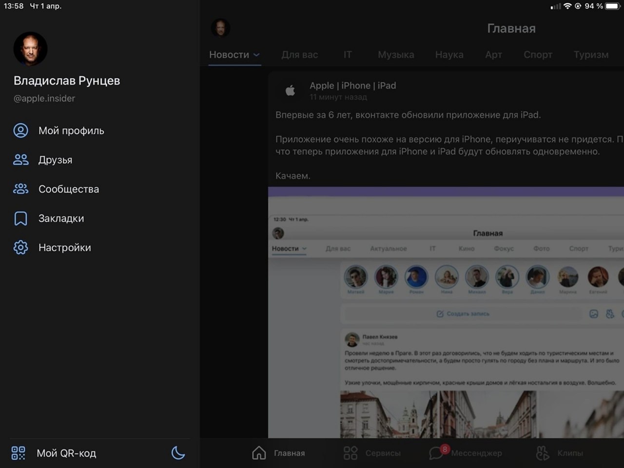Click the '11 минут назад' post timestamp
This screenshot has height=468, width=624.
(338, 97)
